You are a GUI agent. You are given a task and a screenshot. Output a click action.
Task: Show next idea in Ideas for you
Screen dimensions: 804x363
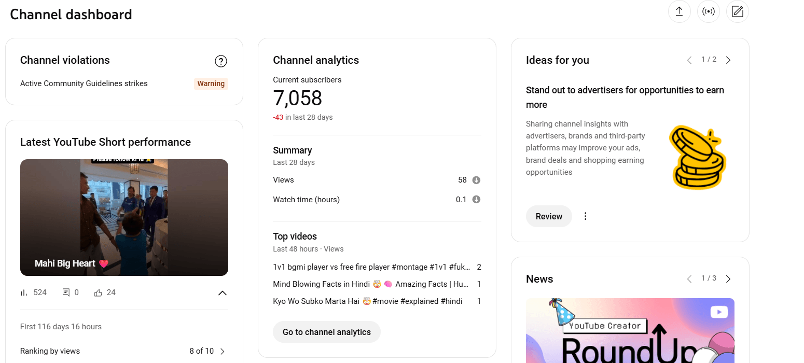(x=728, y=60)
